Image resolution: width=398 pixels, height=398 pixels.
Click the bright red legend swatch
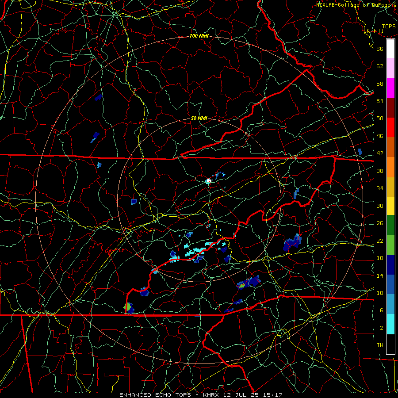click(x=390, y=127)
